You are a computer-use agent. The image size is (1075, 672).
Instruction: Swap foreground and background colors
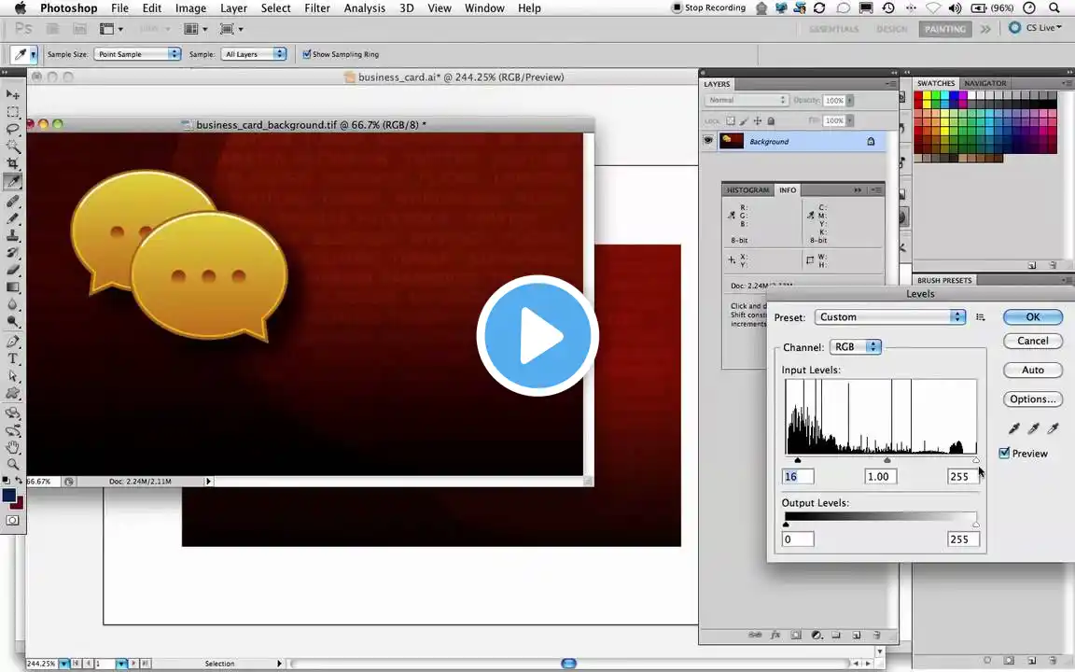(19, 480)
